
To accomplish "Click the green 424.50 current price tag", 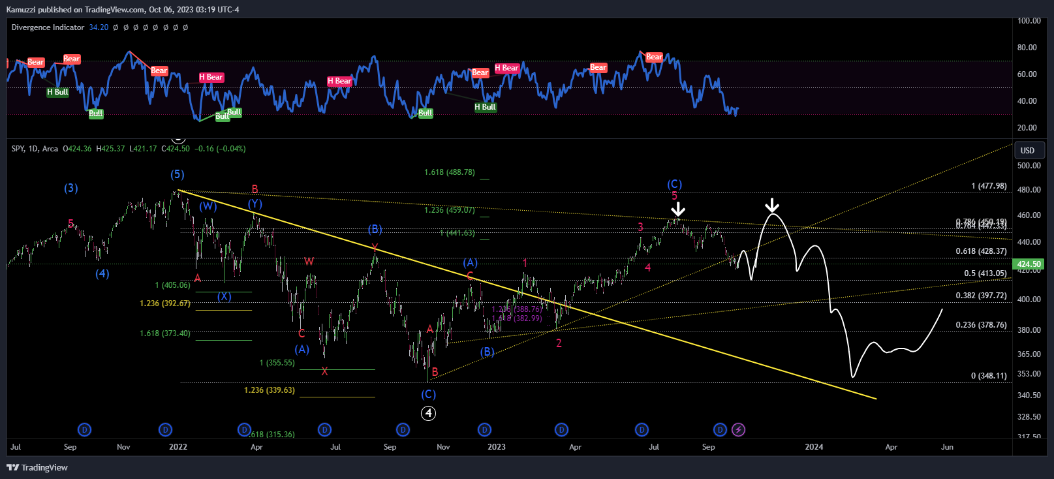I will pyautogui.click(x=1029, y=264).
